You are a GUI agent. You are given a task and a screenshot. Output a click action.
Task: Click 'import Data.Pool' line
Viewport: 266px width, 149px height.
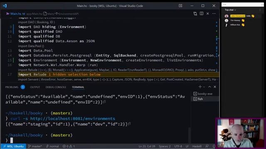click(x=35, y=50)
